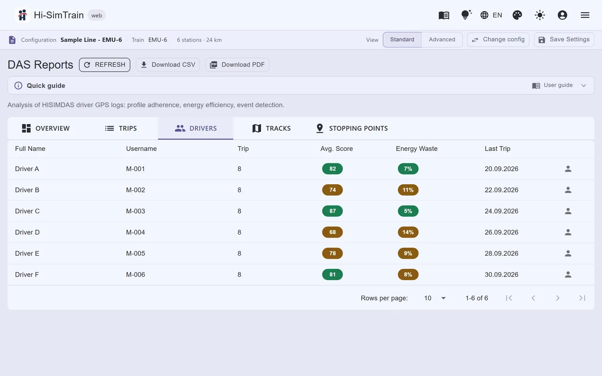
Task: Jump to the last page arrow
Action: (582, 298)
